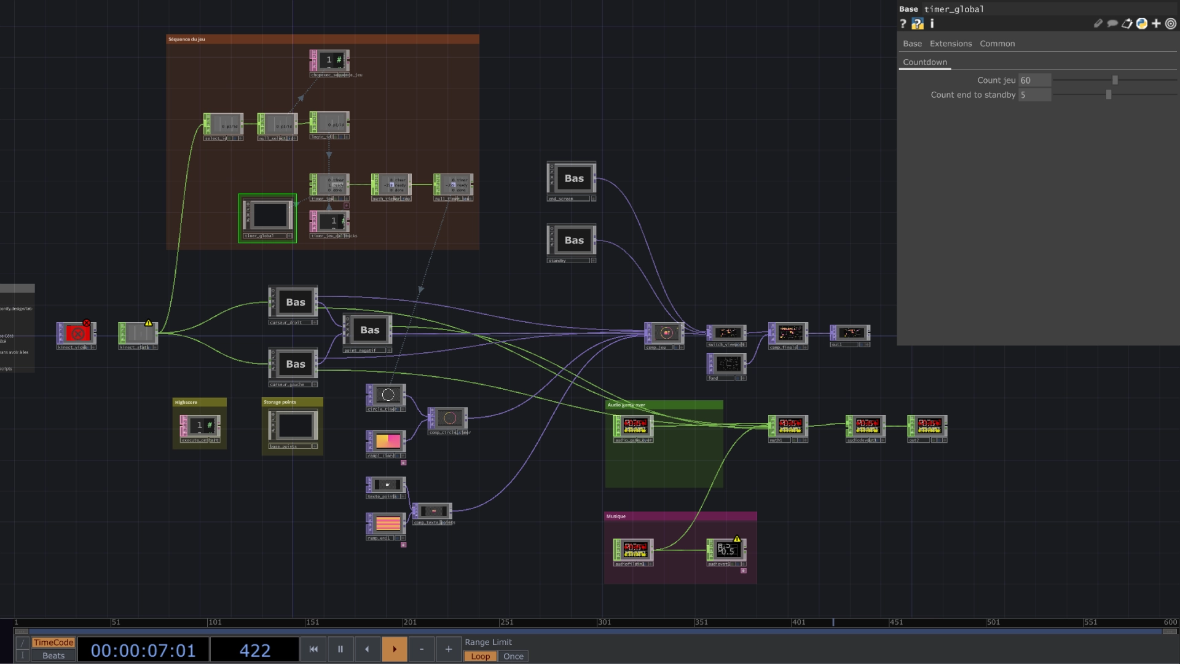This screenshot has height=664, width=1180.
Task: Toggle Beats display mode
Action: (53, 655)
